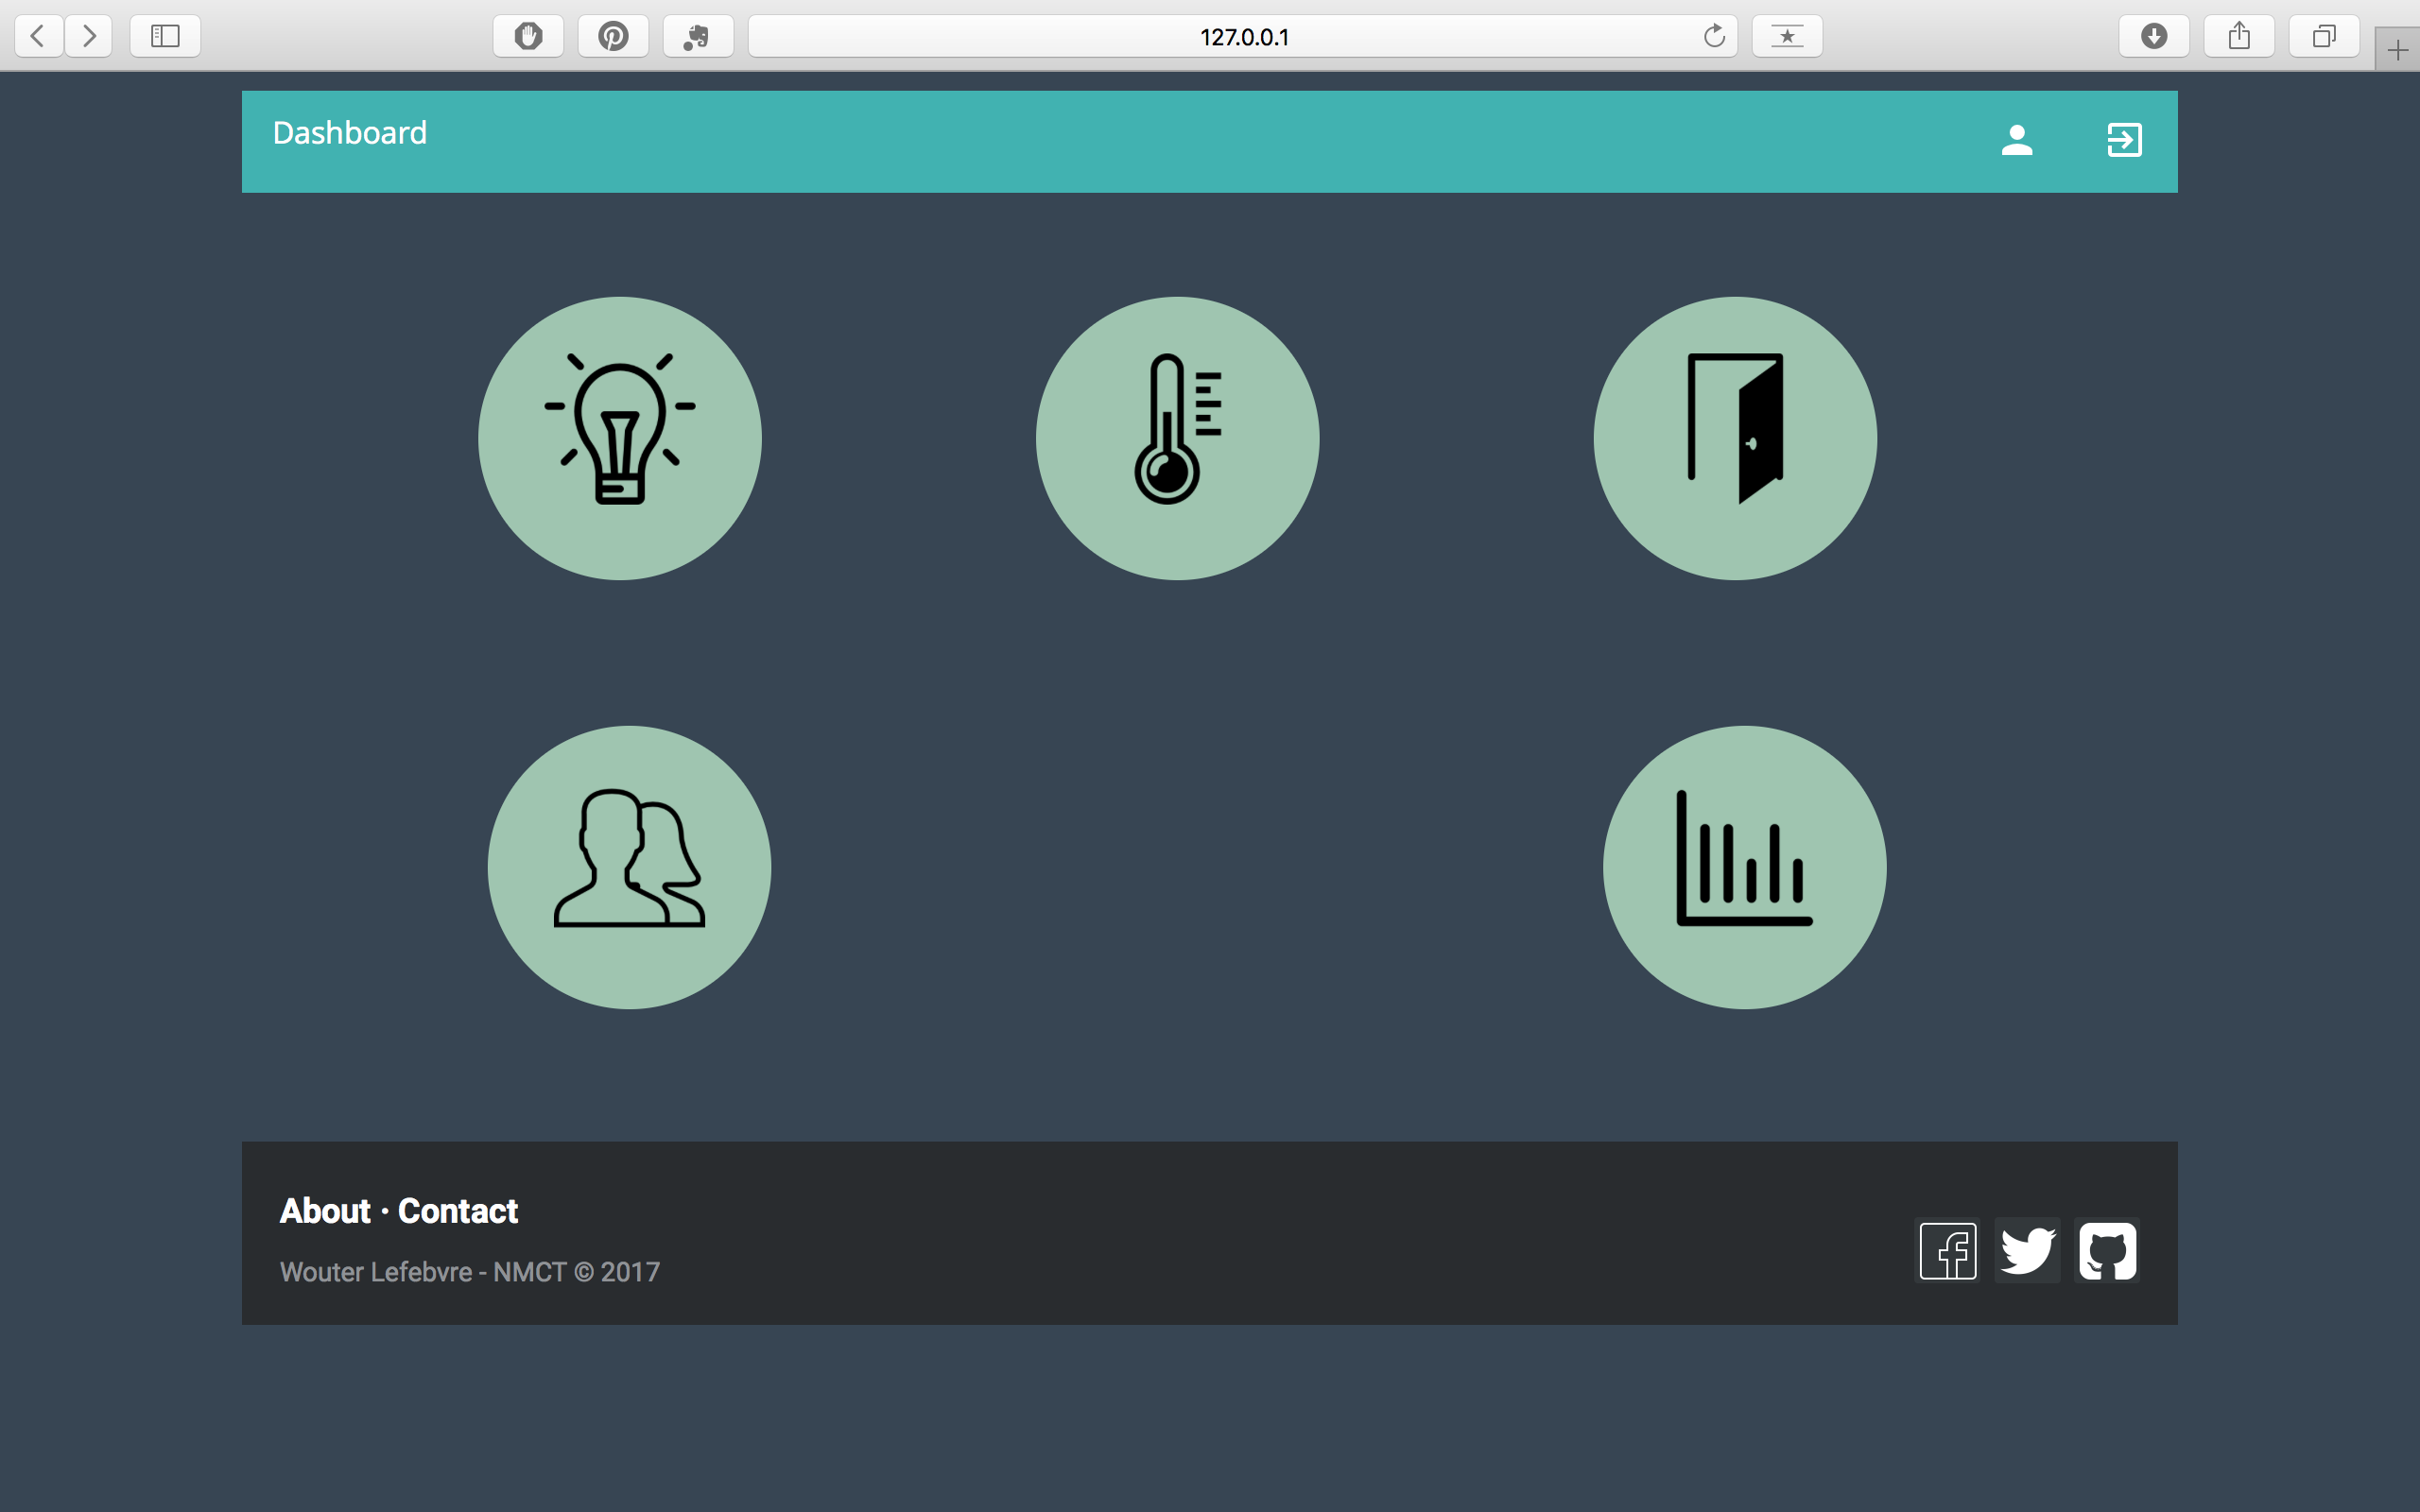Click the hand-shield privacy blocker extension icon
The image size is (2420, 1512).
click(528, 36)
